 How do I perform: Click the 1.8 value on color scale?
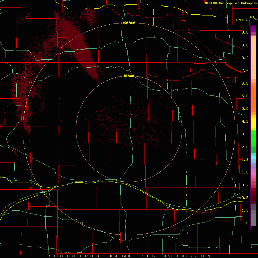click(245, 160)
